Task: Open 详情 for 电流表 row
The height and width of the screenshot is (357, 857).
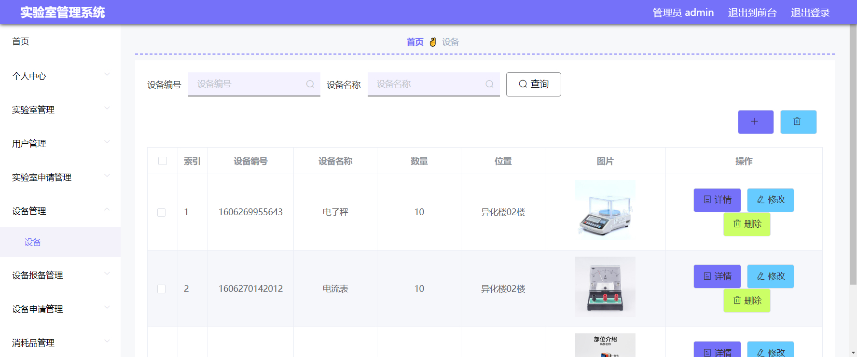Action: 717,276
